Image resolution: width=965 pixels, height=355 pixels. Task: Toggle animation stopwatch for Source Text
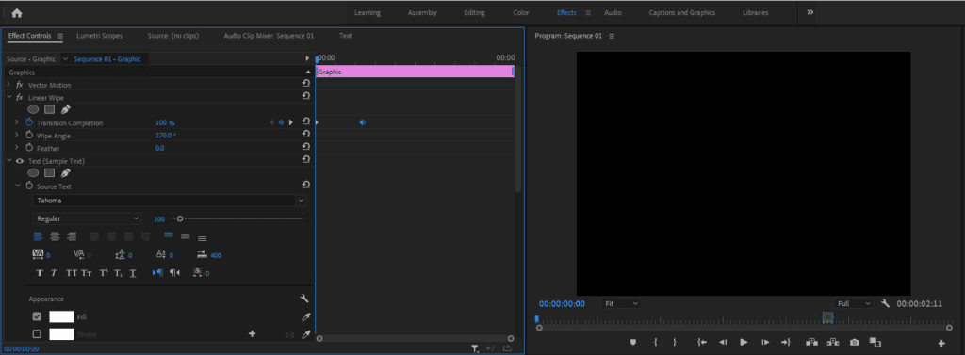click(x=29, y=186)
